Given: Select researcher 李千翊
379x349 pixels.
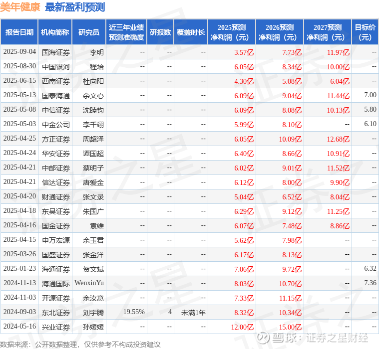Looking at the screenshot, I should click(x=93, y=125).
